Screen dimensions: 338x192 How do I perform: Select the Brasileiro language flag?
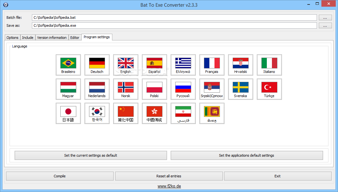point(68,65)
